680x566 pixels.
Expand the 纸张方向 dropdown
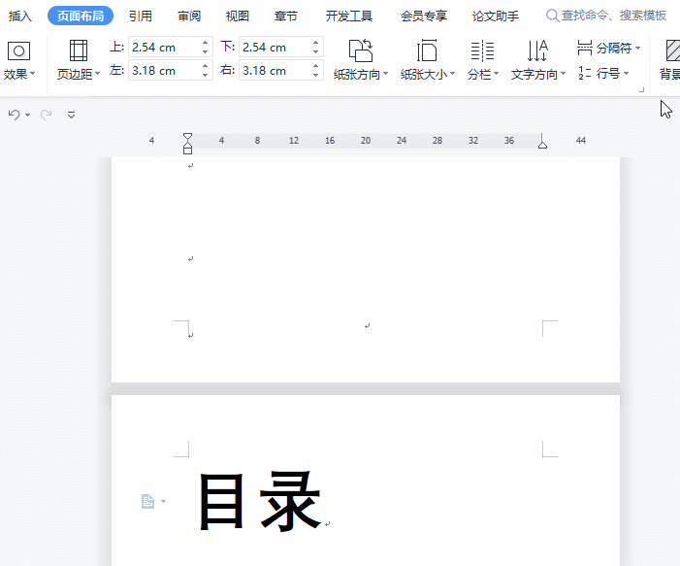tap(385, 74)
